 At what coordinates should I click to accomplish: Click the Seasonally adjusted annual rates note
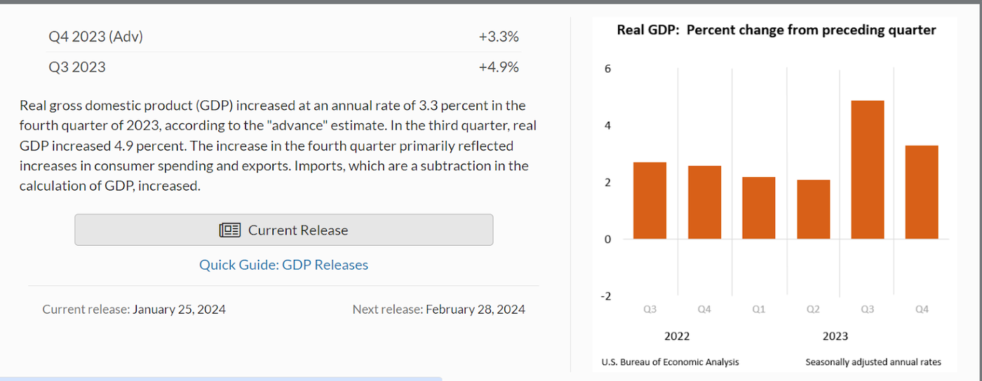click(x=873, y=362)
